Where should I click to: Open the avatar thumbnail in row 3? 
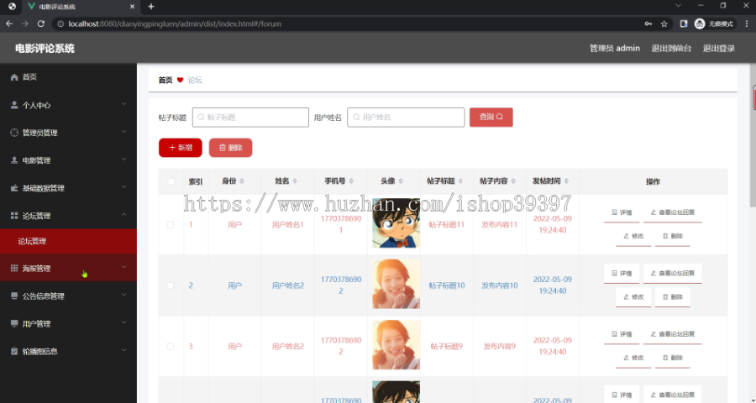[396, 345]
